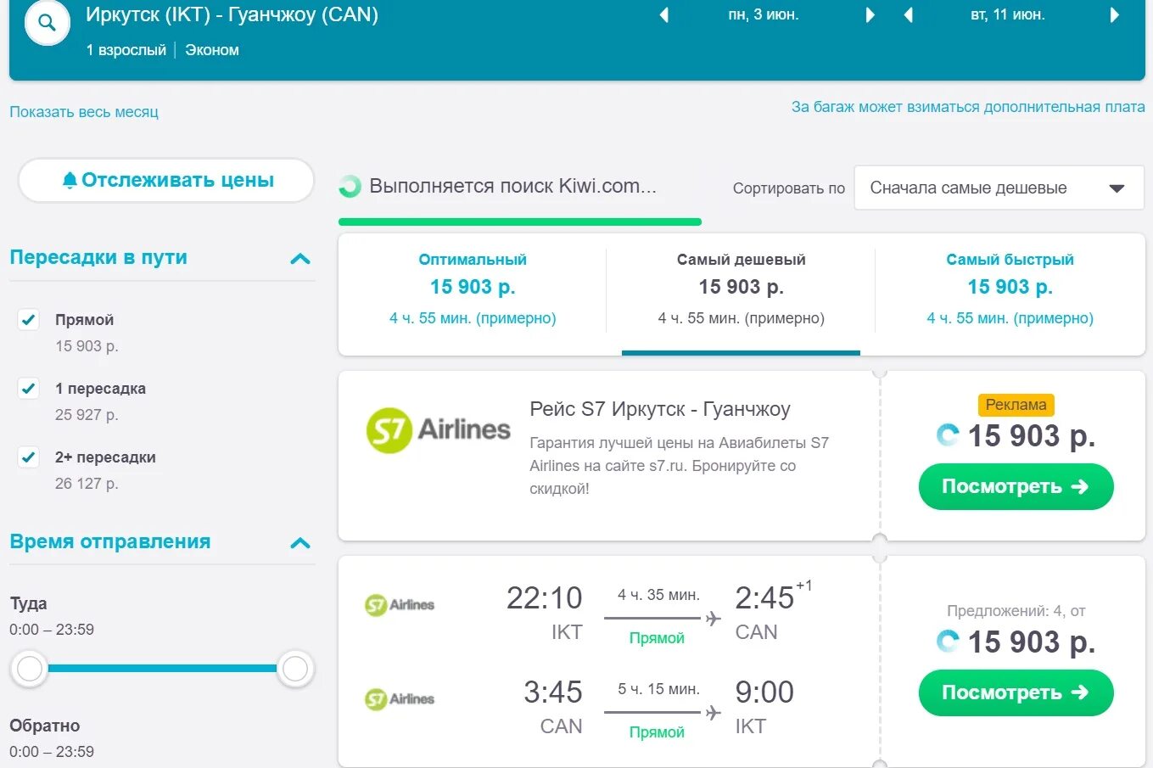Click plane icon on outbound direct flight
Image resolution: width=1153 pixels, height=768 pixels.
(713, 619)
